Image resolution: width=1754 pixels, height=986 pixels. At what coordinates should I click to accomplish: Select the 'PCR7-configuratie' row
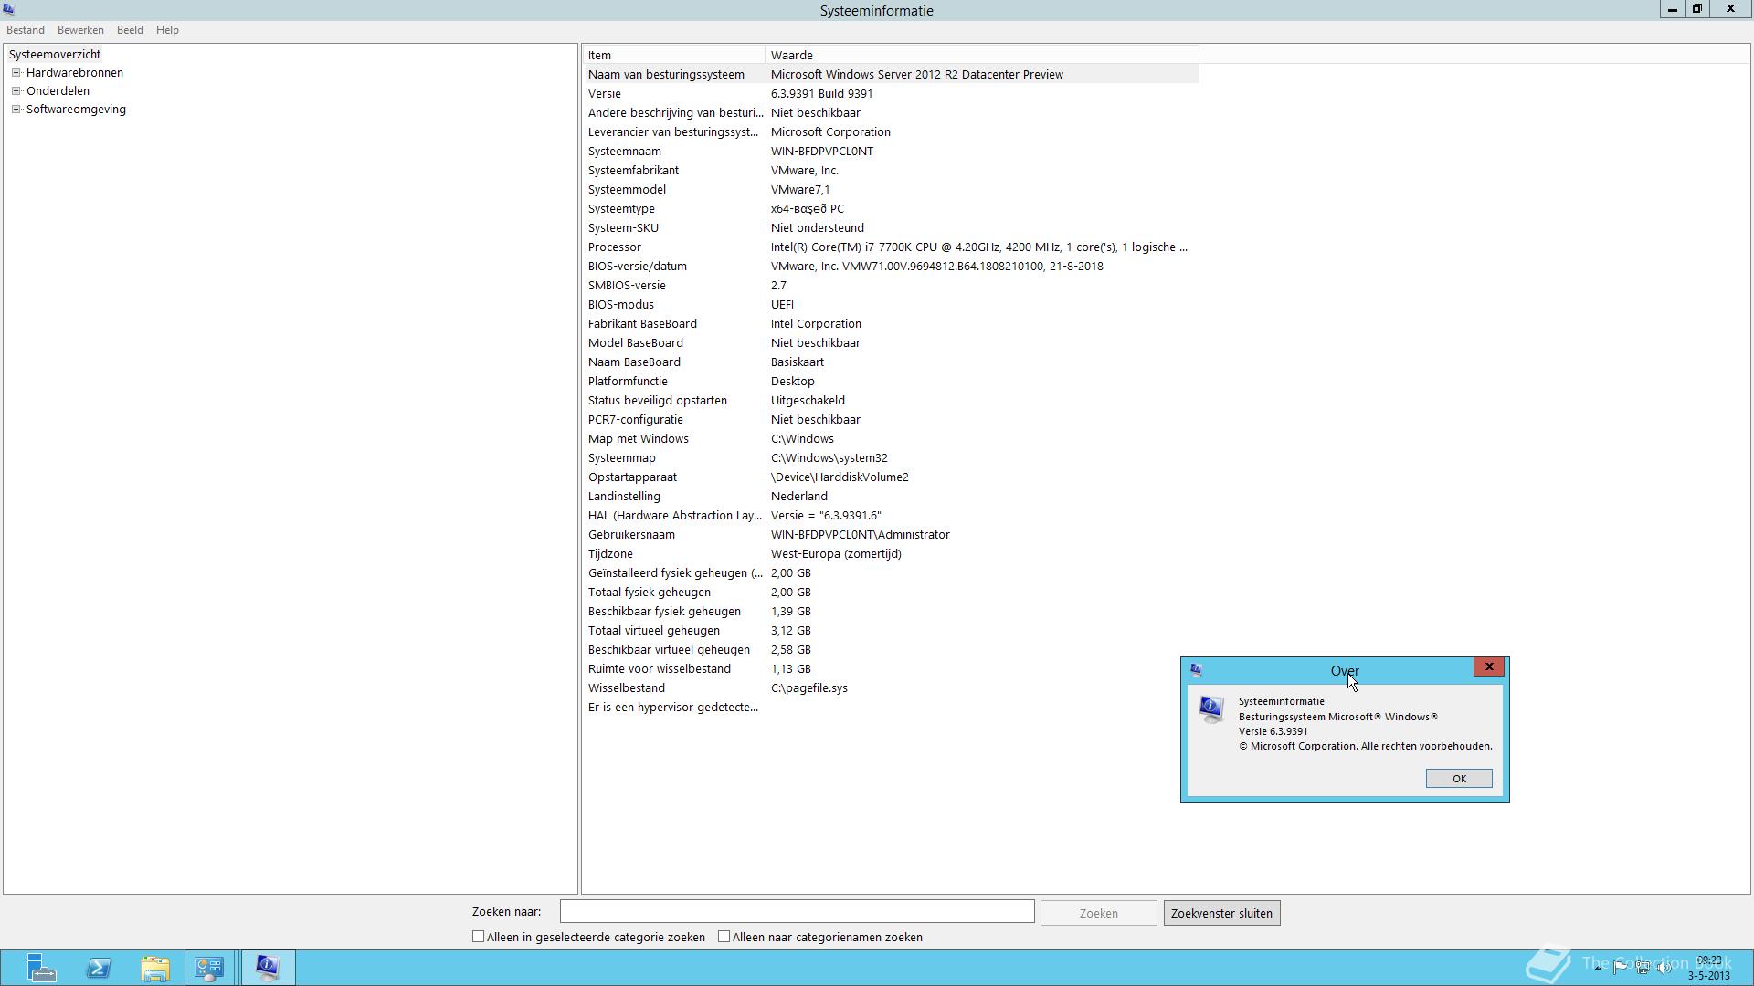891,419
